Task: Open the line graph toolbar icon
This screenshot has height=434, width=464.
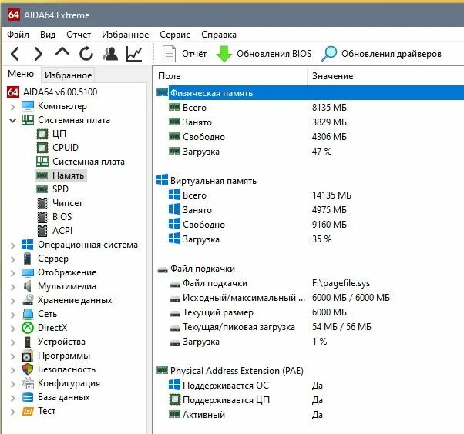Action: pyautogui.click(x=134, y=54)
